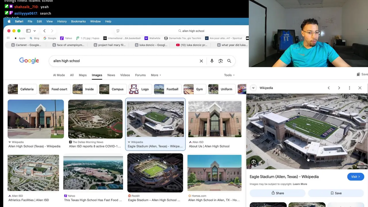Screen dimensions: 368x207
Task: Expand the tab group dropdown arrow
Action: pyautogui.click(x=34, y=31)
